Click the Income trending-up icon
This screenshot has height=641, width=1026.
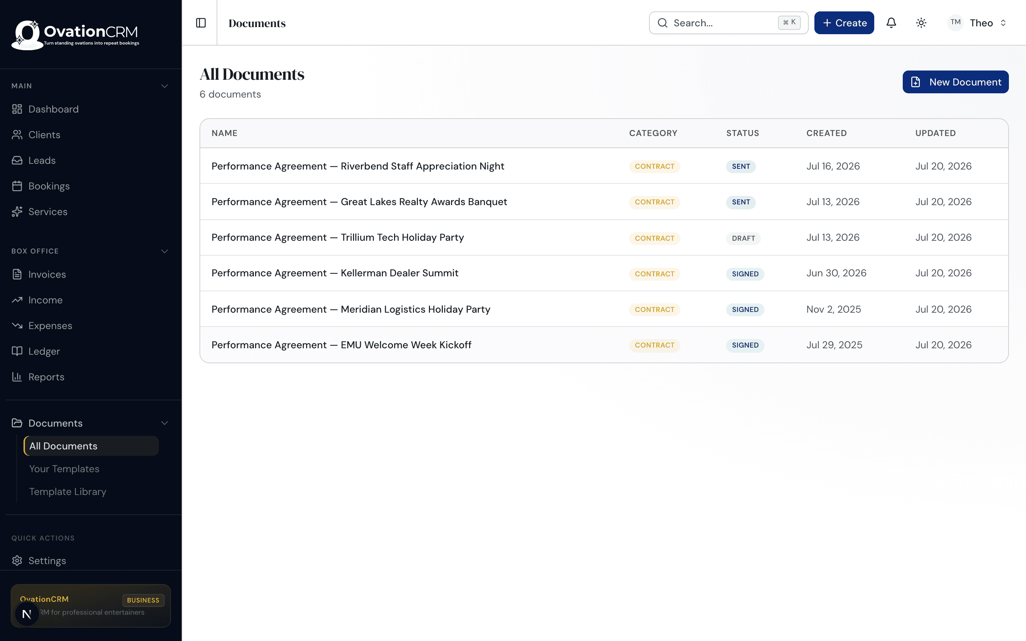[17, 300]
